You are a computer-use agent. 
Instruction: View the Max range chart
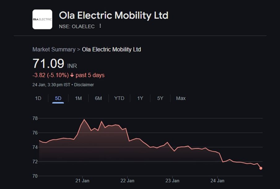point(181,98)
